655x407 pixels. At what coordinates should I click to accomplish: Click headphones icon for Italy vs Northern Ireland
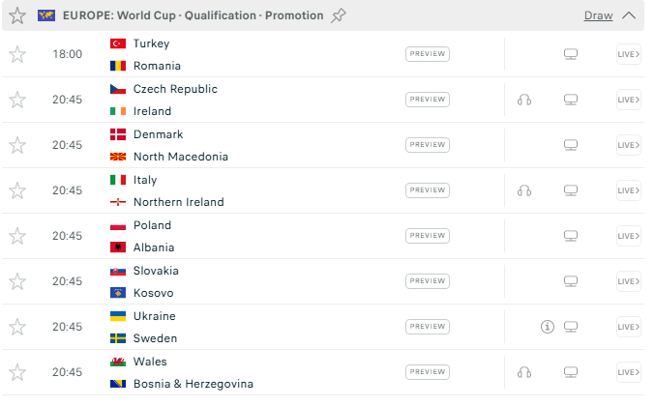click(524, 190)
